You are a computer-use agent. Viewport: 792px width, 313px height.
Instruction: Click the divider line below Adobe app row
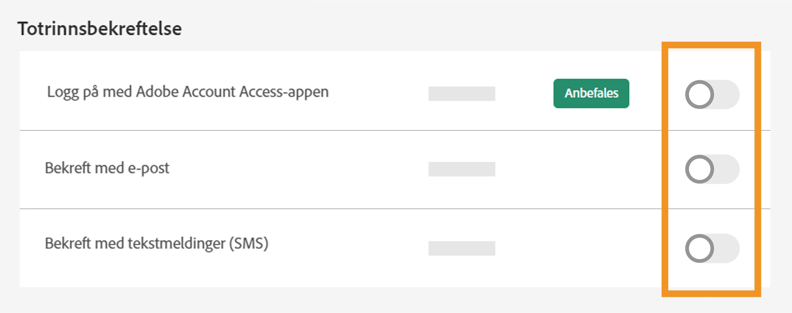click(x=329, y=130)
